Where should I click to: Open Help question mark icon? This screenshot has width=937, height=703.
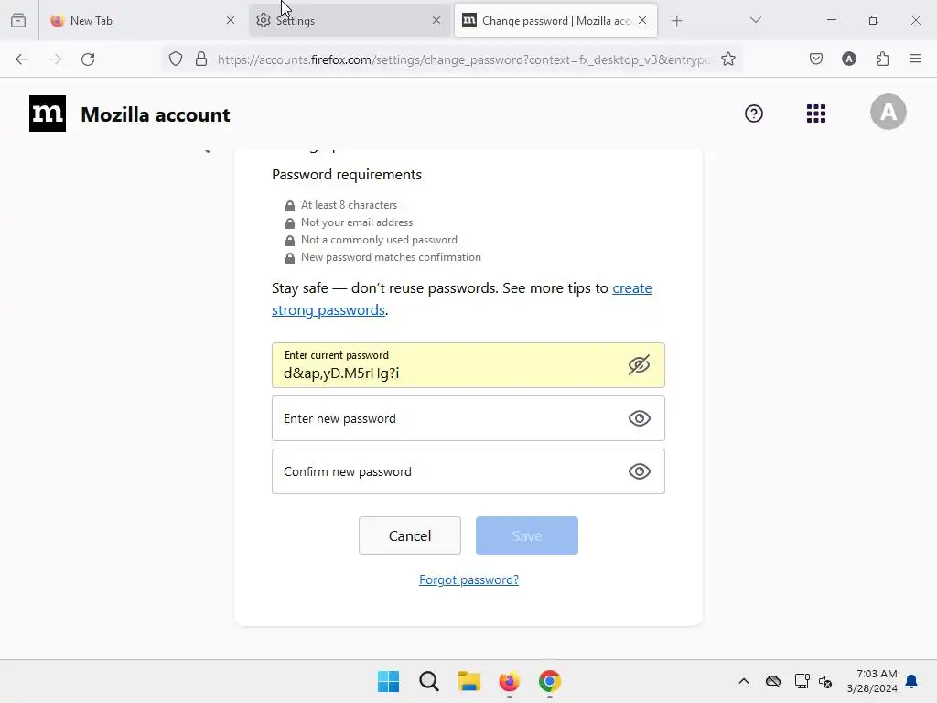754,114
